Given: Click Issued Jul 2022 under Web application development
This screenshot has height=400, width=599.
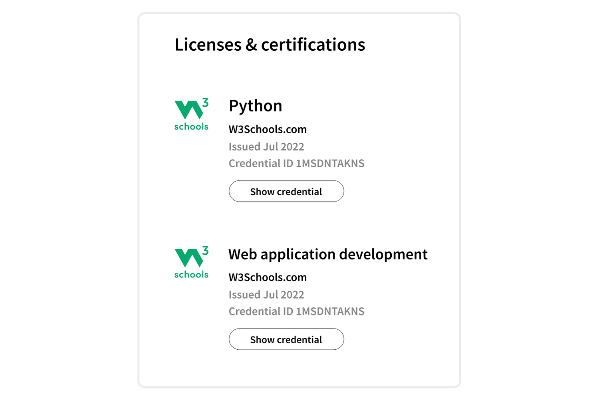Looking at the screenshot, I should tap(266, 295).
